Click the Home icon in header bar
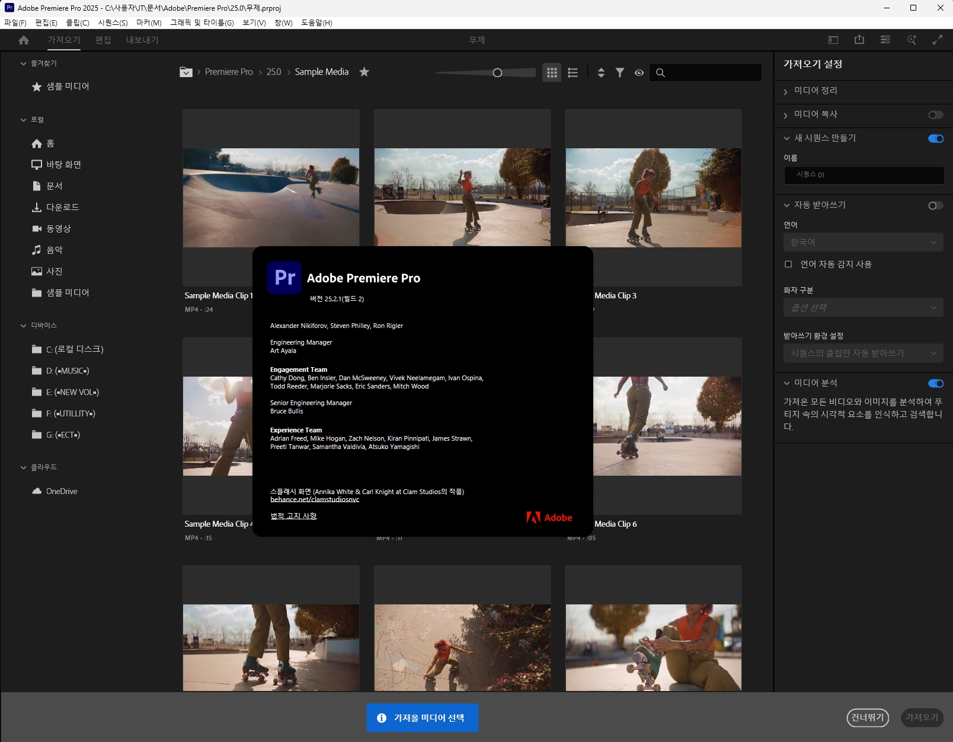The height and width of the screenshot is (742, 953). tap(24, 40)
